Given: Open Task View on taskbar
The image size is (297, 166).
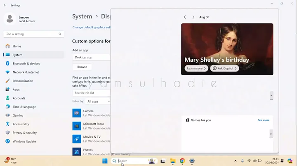Looking at the screenshot, I should click(163, 161).
